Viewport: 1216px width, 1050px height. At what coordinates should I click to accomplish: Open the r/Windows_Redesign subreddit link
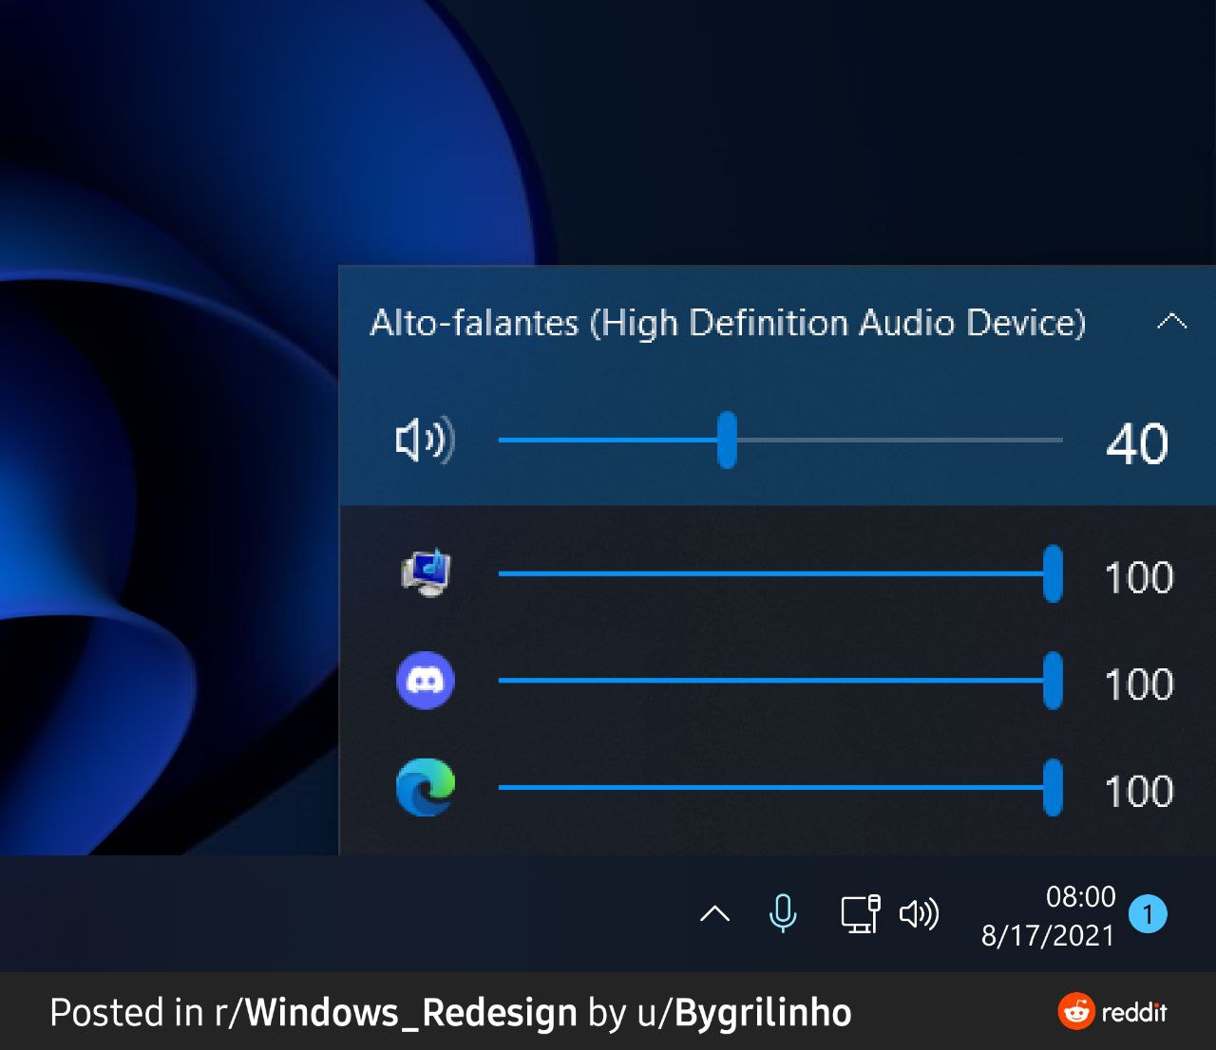[x=396, y=1013]
